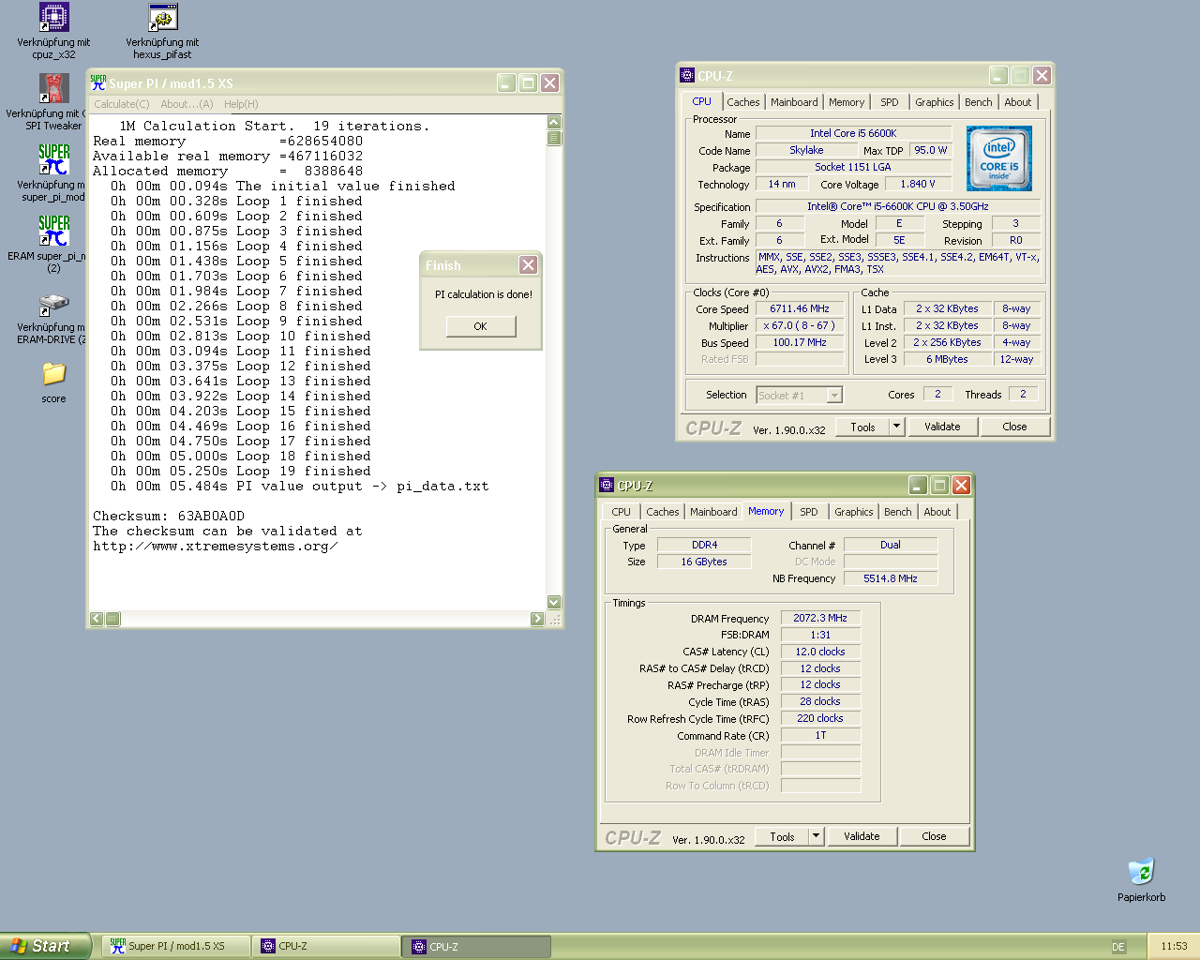Select CPU tab in lower CPU-Z window
Screen dimensions: 1200x960
[621, 512]
